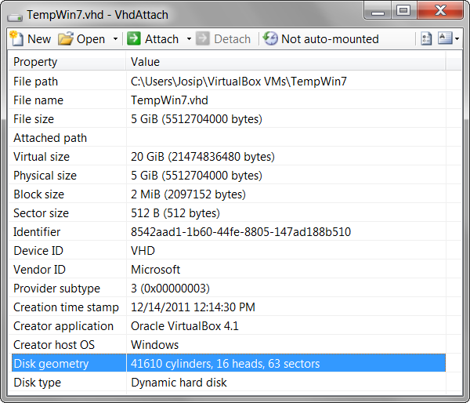Expand the Attach dropdown arrow
Viewport: 470px width, 403px height.
189,39
